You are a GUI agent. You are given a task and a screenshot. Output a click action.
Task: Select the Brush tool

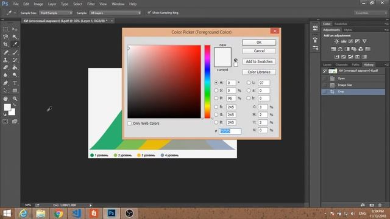[15, 52]
